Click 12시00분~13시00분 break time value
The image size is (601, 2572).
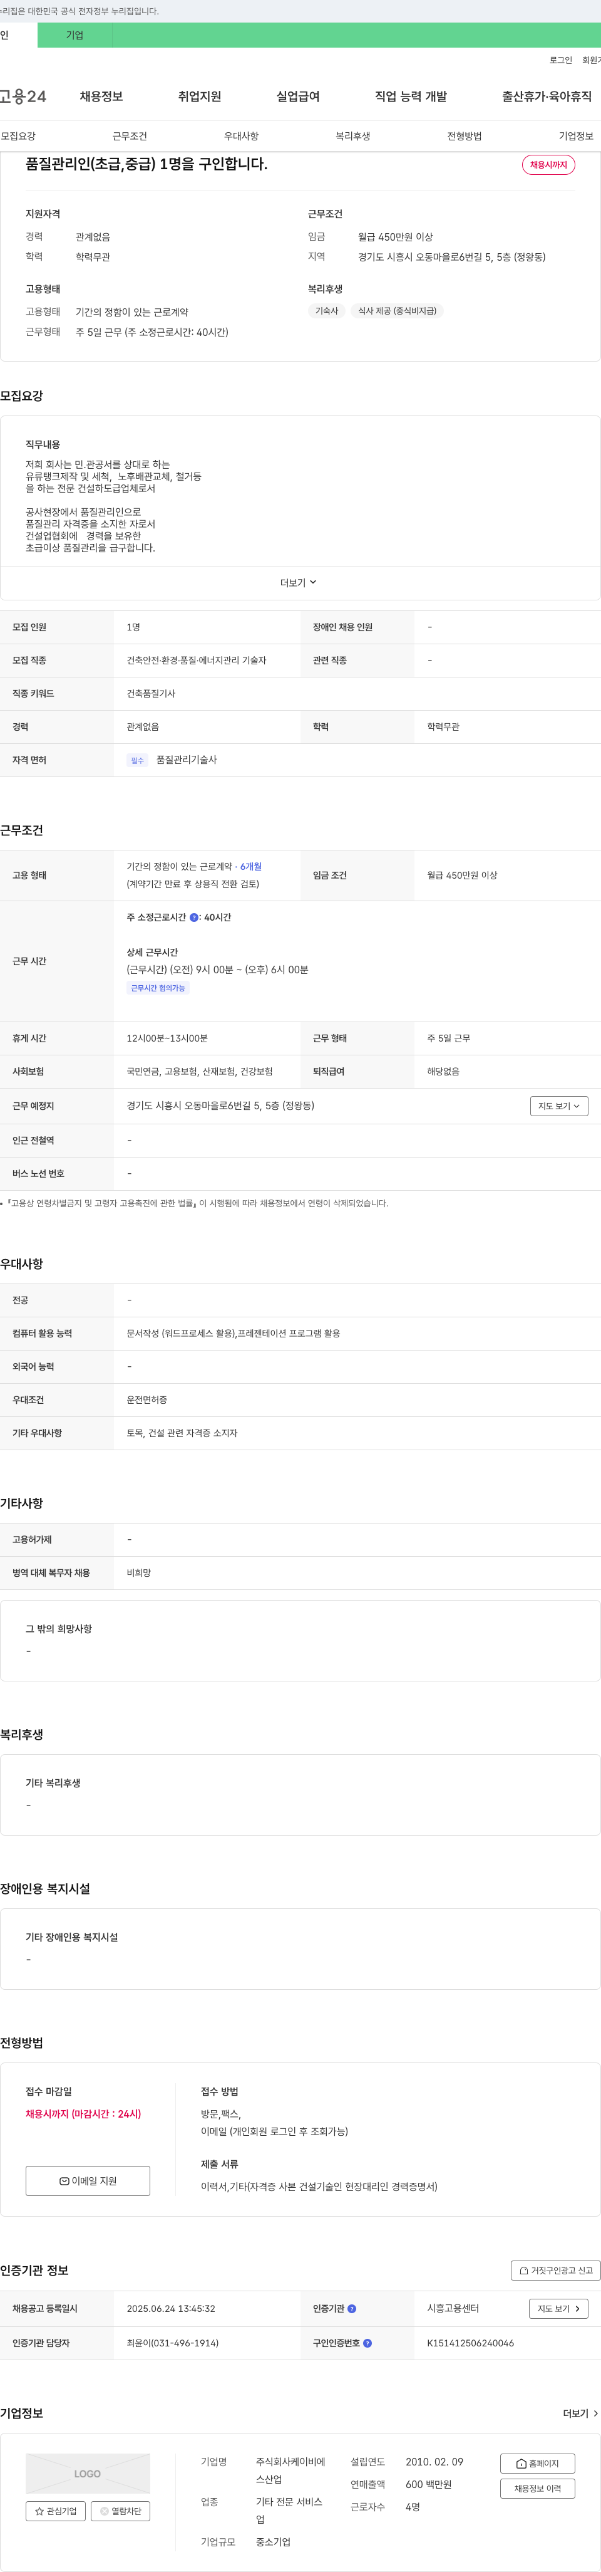coord(167,1038)
